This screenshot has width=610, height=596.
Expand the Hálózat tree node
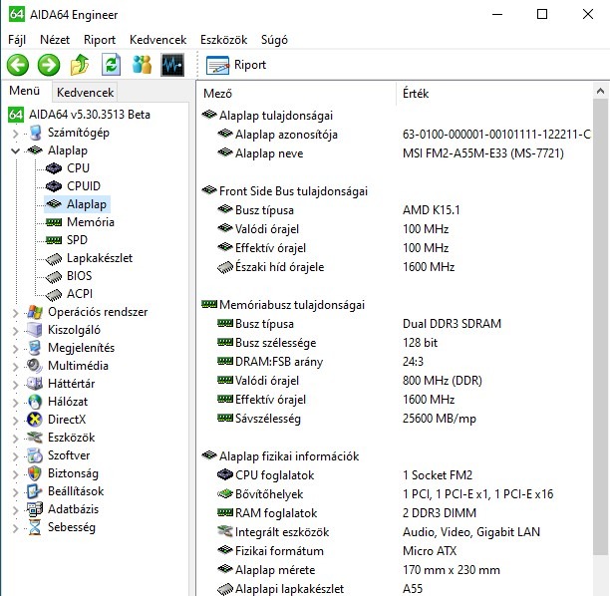click(15, 403)
